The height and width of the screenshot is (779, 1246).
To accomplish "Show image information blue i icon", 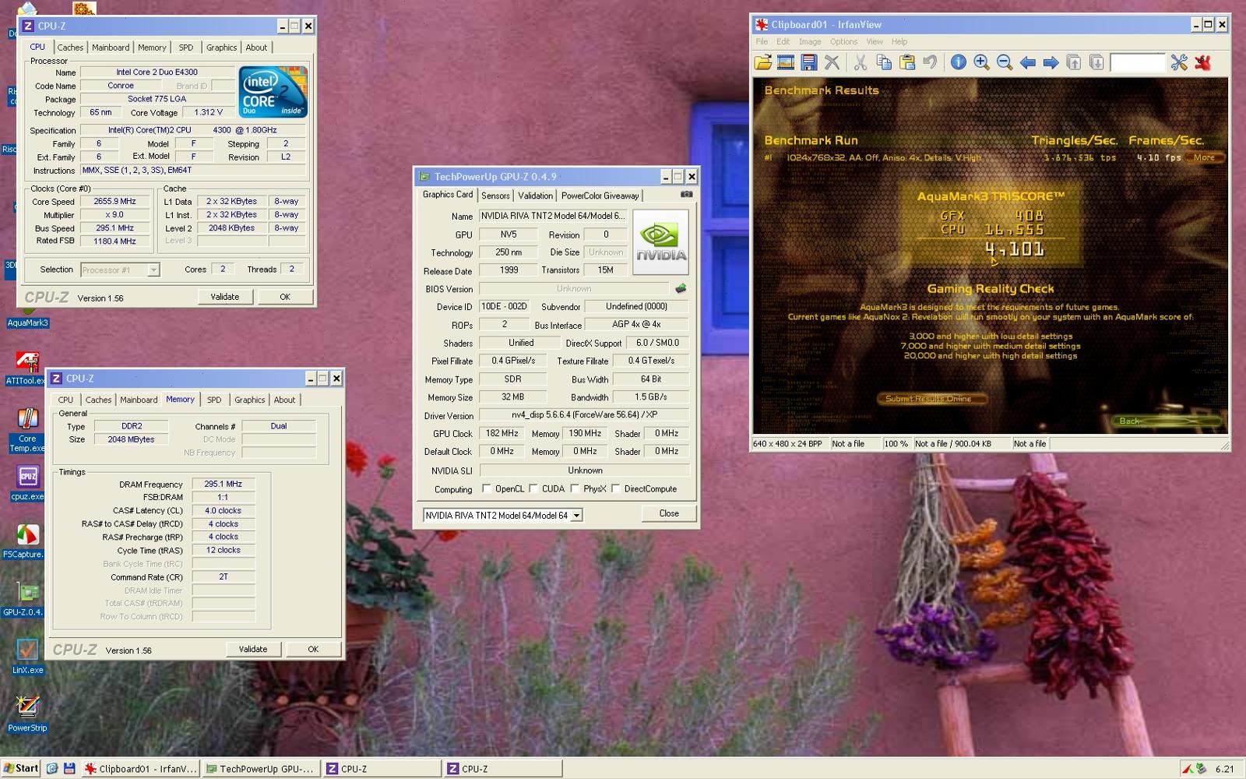I will point(959,62).
